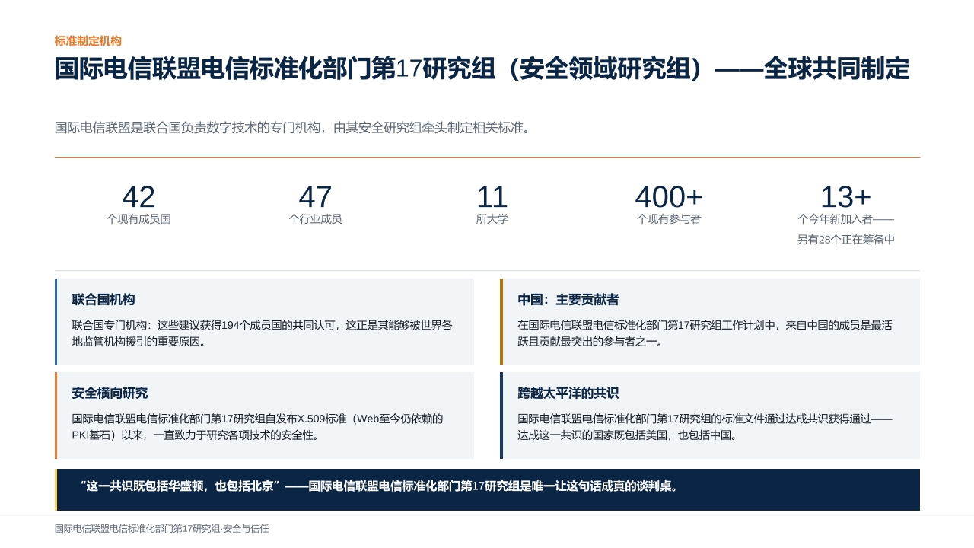Select the slide title beginning "国际电信联盟电信标准化部门第17研究组"
974x548 pixels.
pyautogui.click(x=482, y=69)
